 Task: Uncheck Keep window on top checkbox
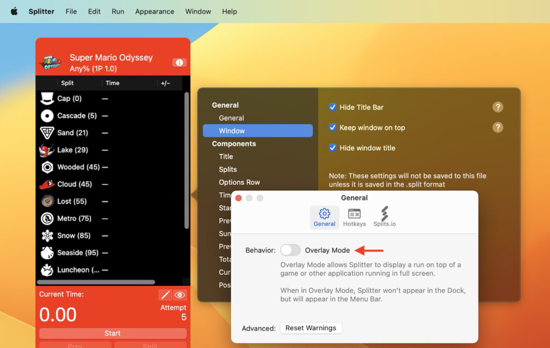tap(332, 128)
